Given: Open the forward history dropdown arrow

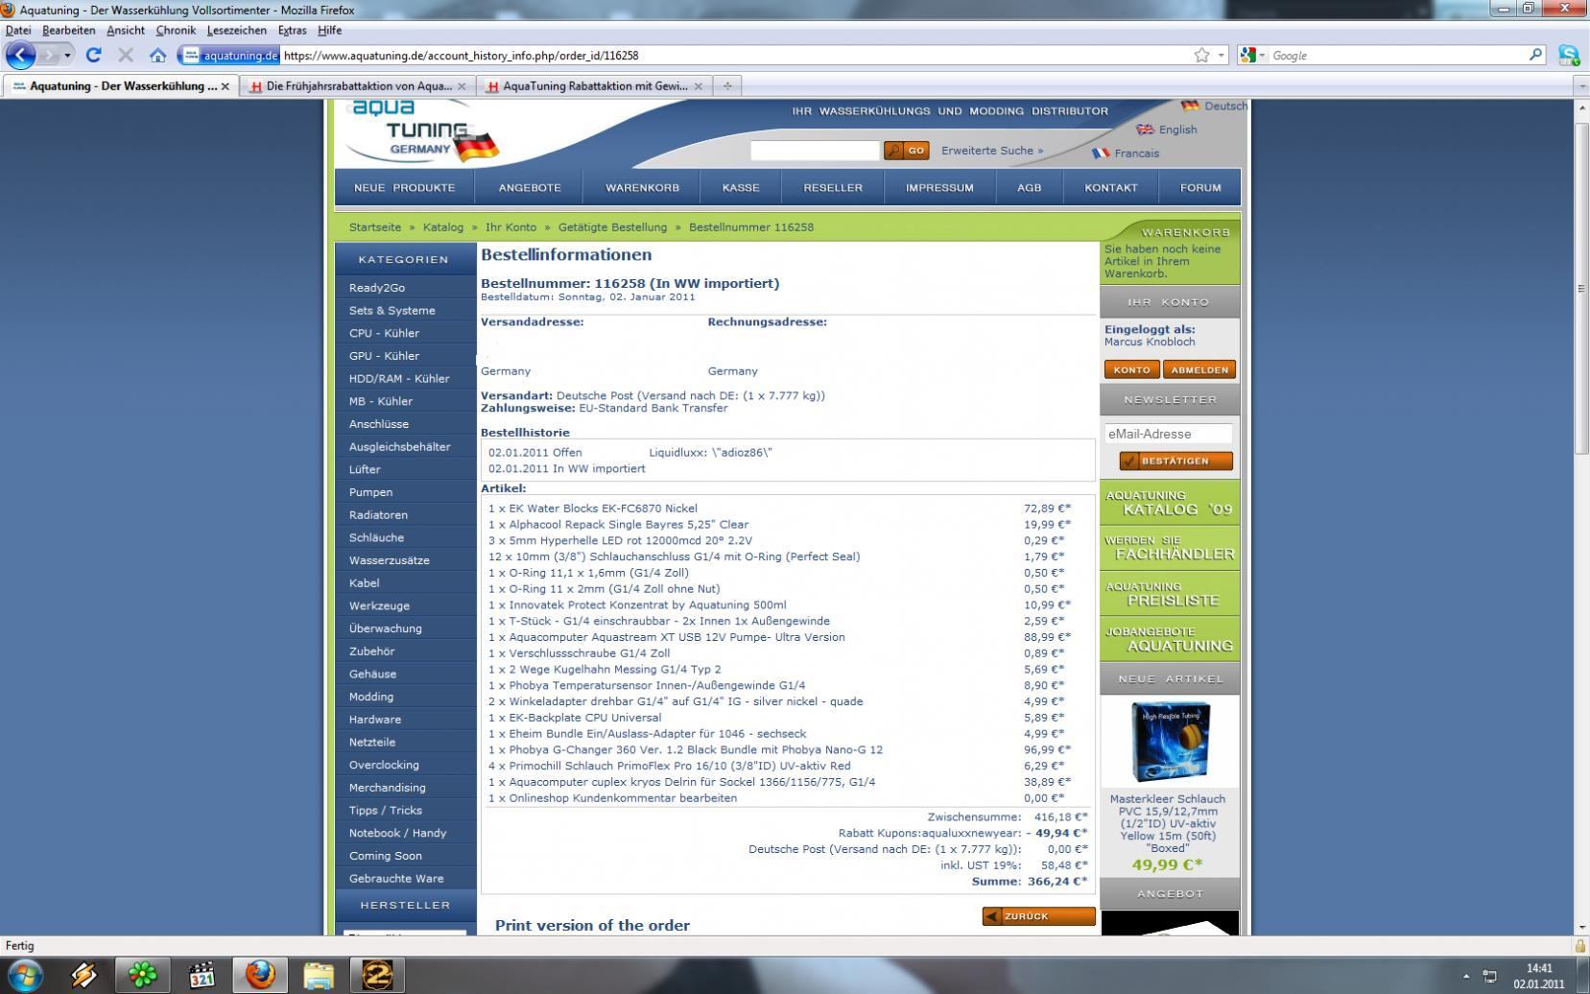Looking at the screenshot, I should point(67,56).
